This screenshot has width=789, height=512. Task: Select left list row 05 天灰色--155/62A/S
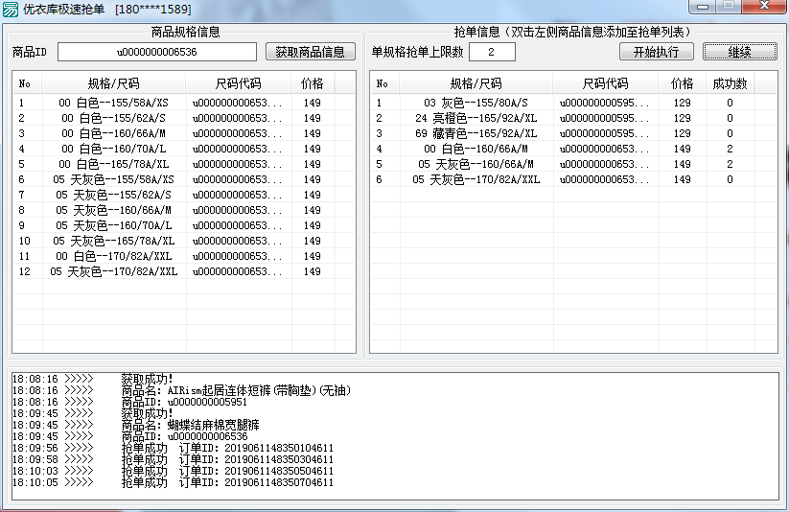184,195
